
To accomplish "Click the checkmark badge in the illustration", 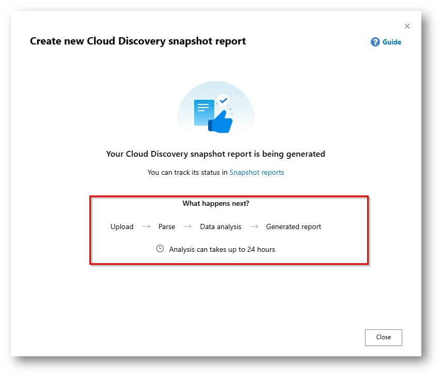I will (x=223, y=99).
